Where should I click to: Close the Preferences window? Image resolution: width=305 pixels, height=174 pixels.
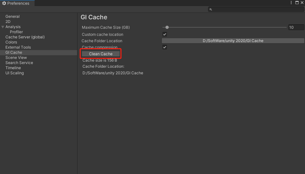302,3
